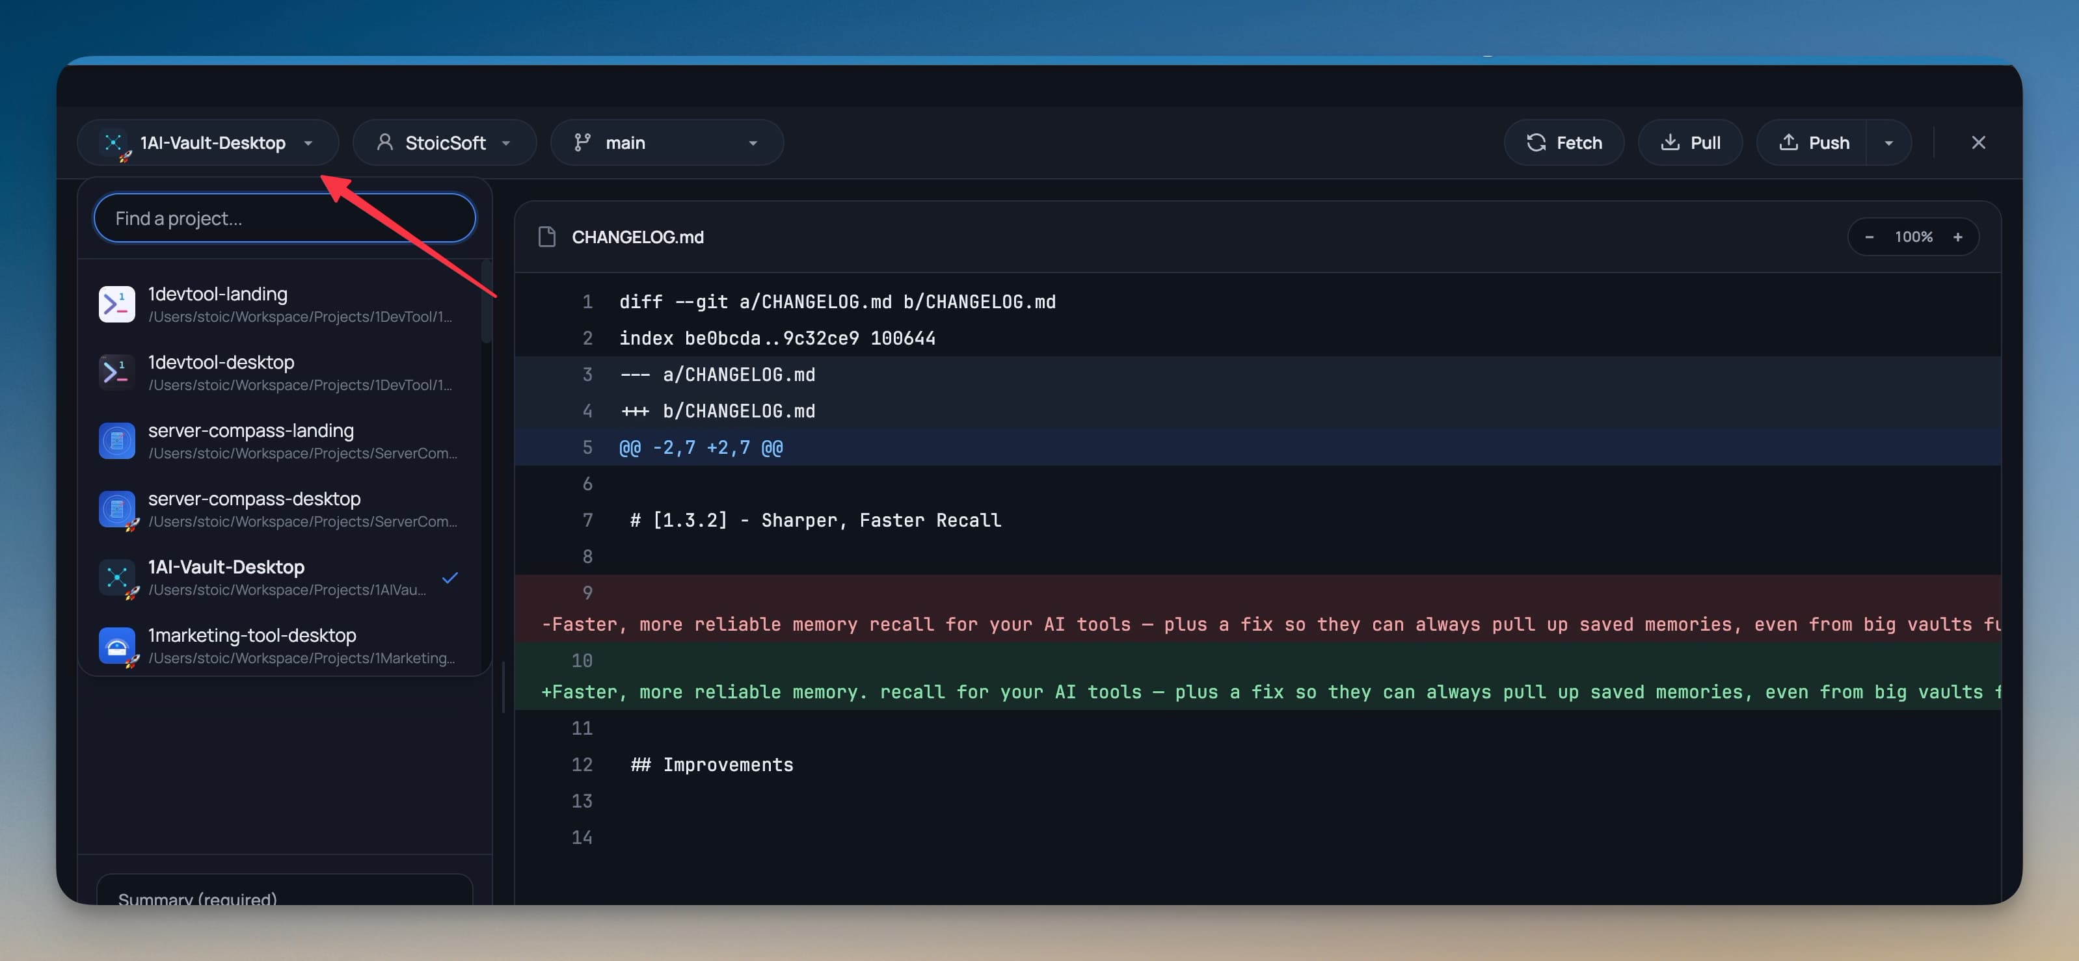The image size is (2079, 961).
Task: Click the git branch icon beside main
Action: pyautogui.click(x=582, y=142)
